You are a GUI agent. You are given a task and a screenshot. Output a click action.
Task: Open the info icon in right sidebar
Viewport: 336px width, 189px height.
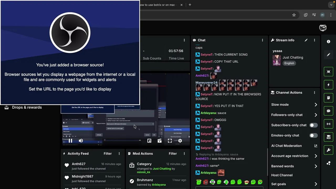[328, 41]
